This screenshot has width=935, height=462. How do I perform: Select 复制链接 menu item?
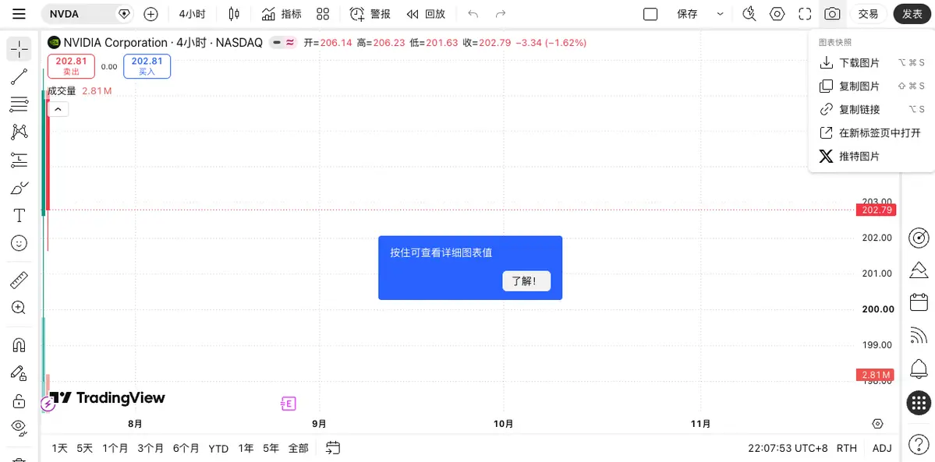[871, 109]
